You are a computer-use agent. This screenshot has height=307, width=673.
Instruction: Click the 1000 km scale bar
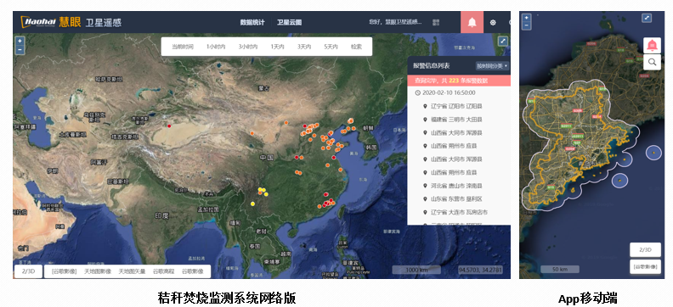click(x=417, y=271)
